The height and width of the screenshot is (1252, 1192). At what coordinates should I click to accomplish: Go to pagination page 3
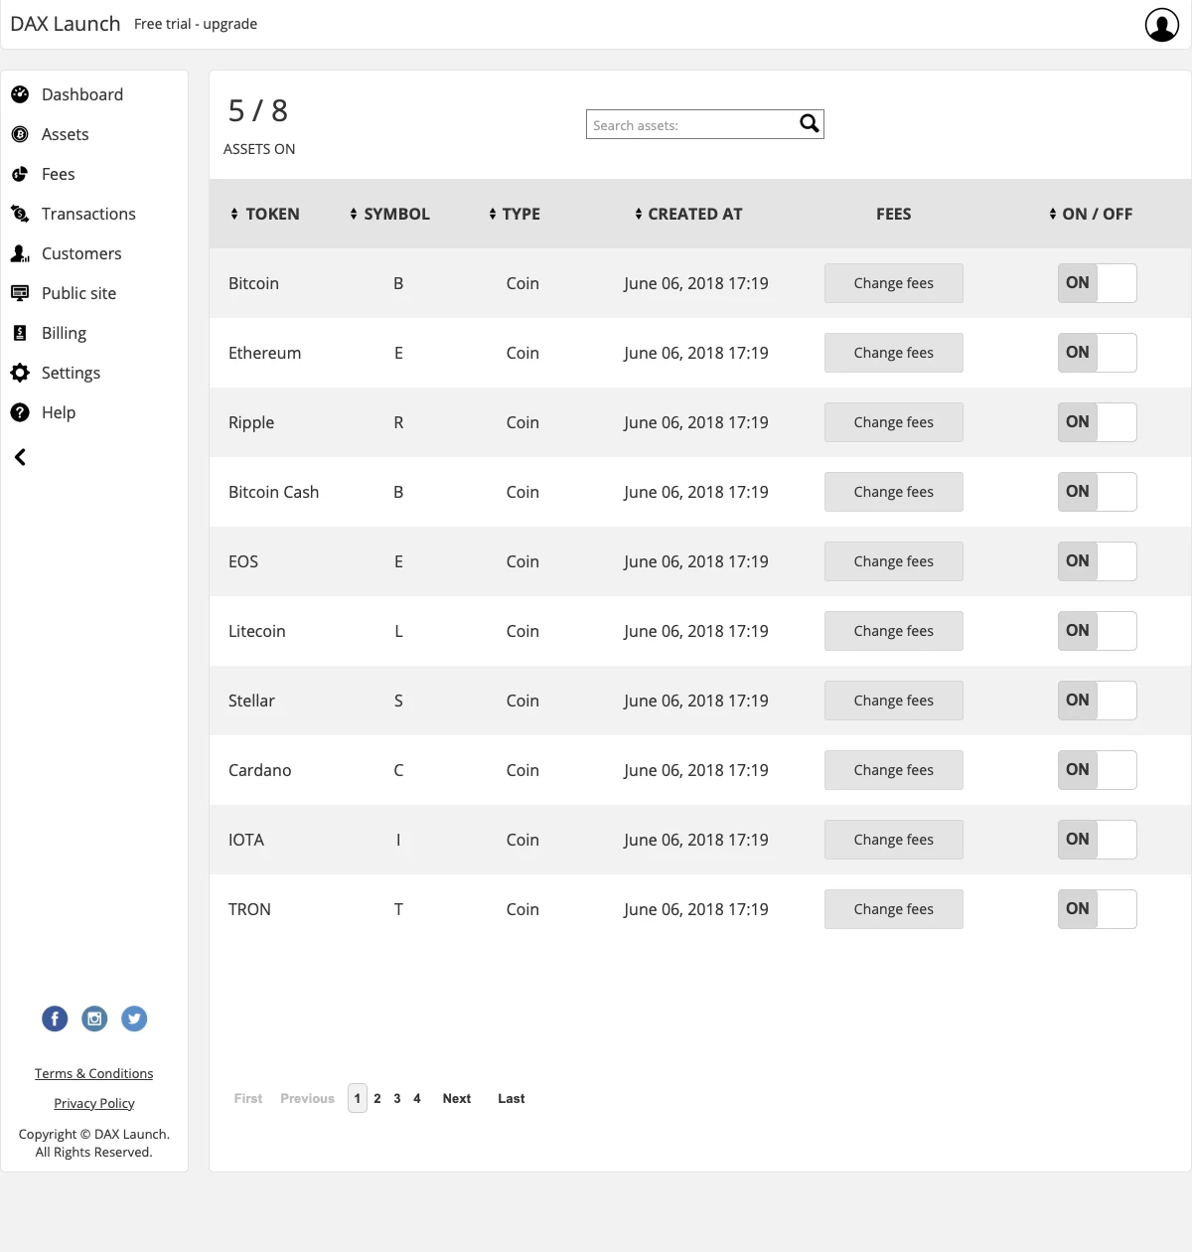[x=397, y=1098]
